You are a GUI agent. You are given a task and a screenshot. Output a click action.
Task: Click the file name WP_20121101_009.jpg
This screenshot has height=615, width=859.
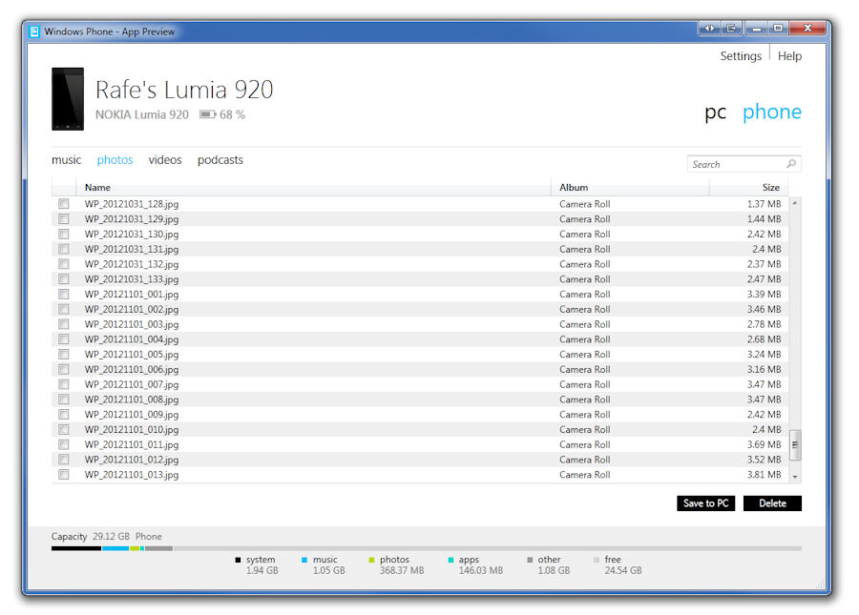(132, 415)
